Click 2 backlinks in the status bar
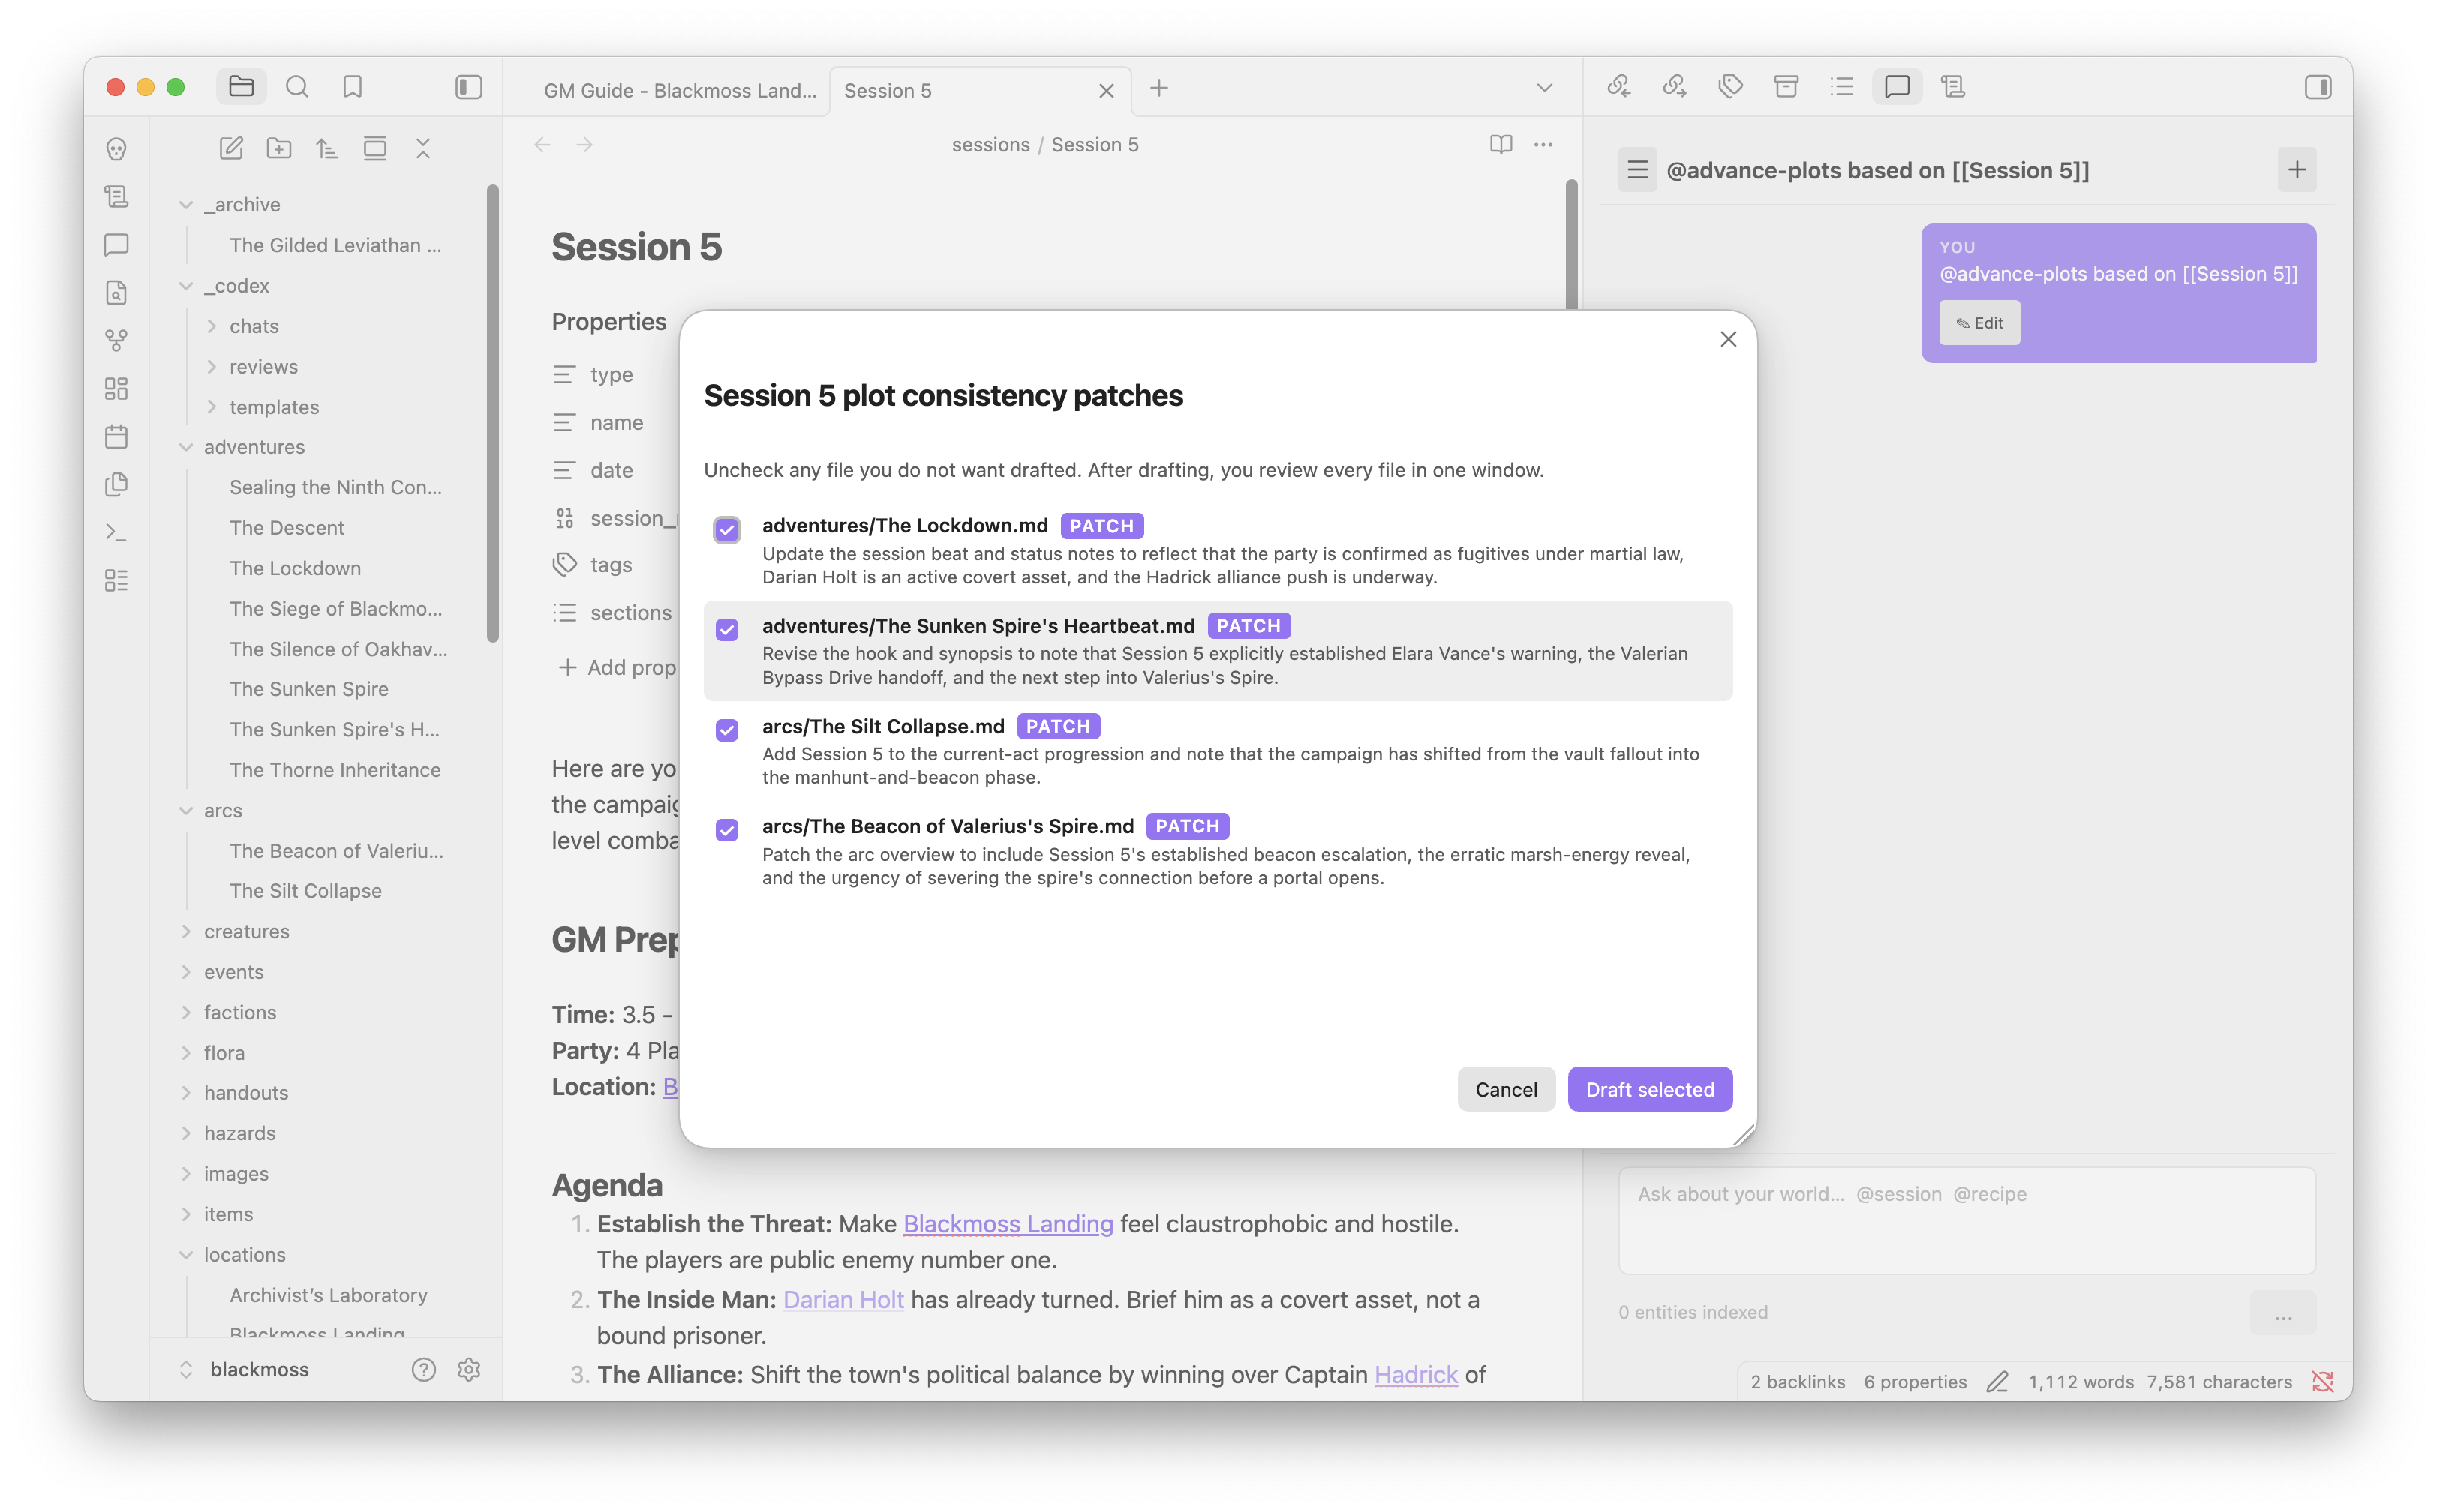 [1798, 1381]
